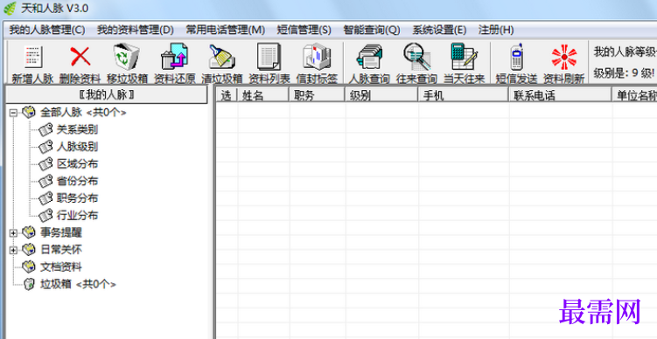Viewport: 657px width, 339px height.
Task: Select the 职务分布 tree label
Action: (77, 198)
